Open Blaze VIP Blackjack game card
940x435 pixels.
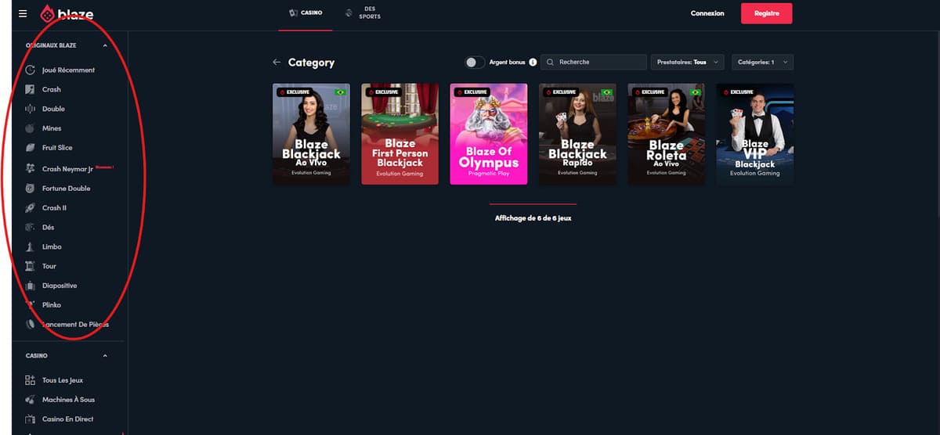[755, 134]
